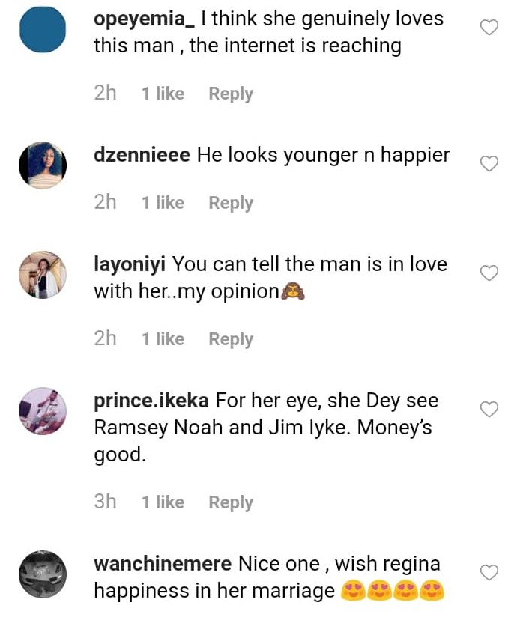The height and width of the screenshot is (620, 532).
Task: Visit the dzennieee username link
Action: pos(142,155)
